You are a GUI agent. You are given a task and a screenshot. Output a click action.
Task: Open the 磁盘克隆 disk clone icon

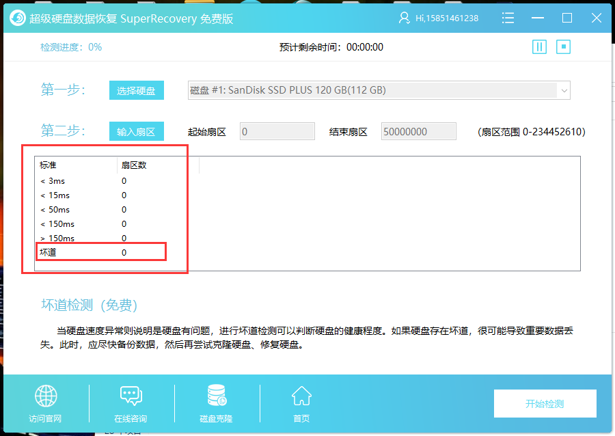[x=217, y=395]
